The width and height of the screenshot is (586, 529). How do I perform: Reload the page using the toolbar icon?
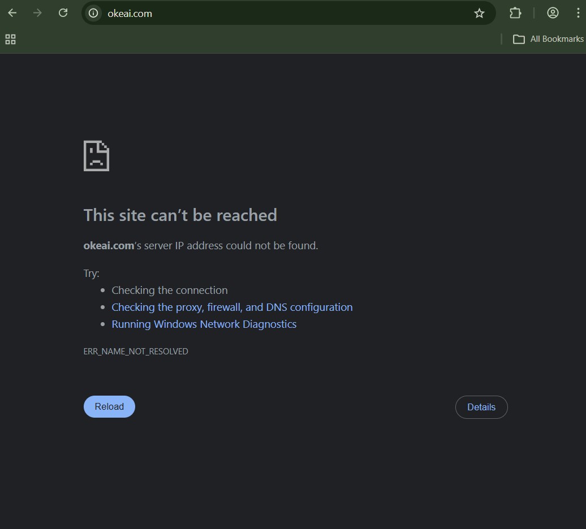63,13
